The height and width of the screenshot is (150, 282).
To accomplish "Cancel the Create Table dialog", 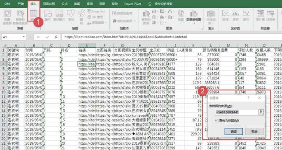I will (x=254, y=132).
